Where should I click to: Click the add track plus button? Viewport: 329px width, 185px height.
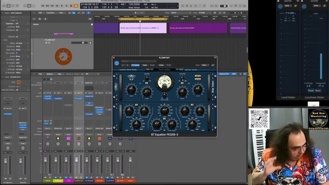click(x=34, y=19)
